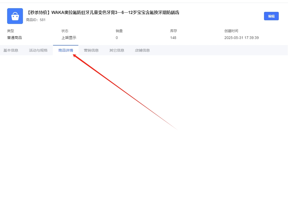Click the stock value 148
The width and height of the screenshot is (288, 217).
click(173, 38)
